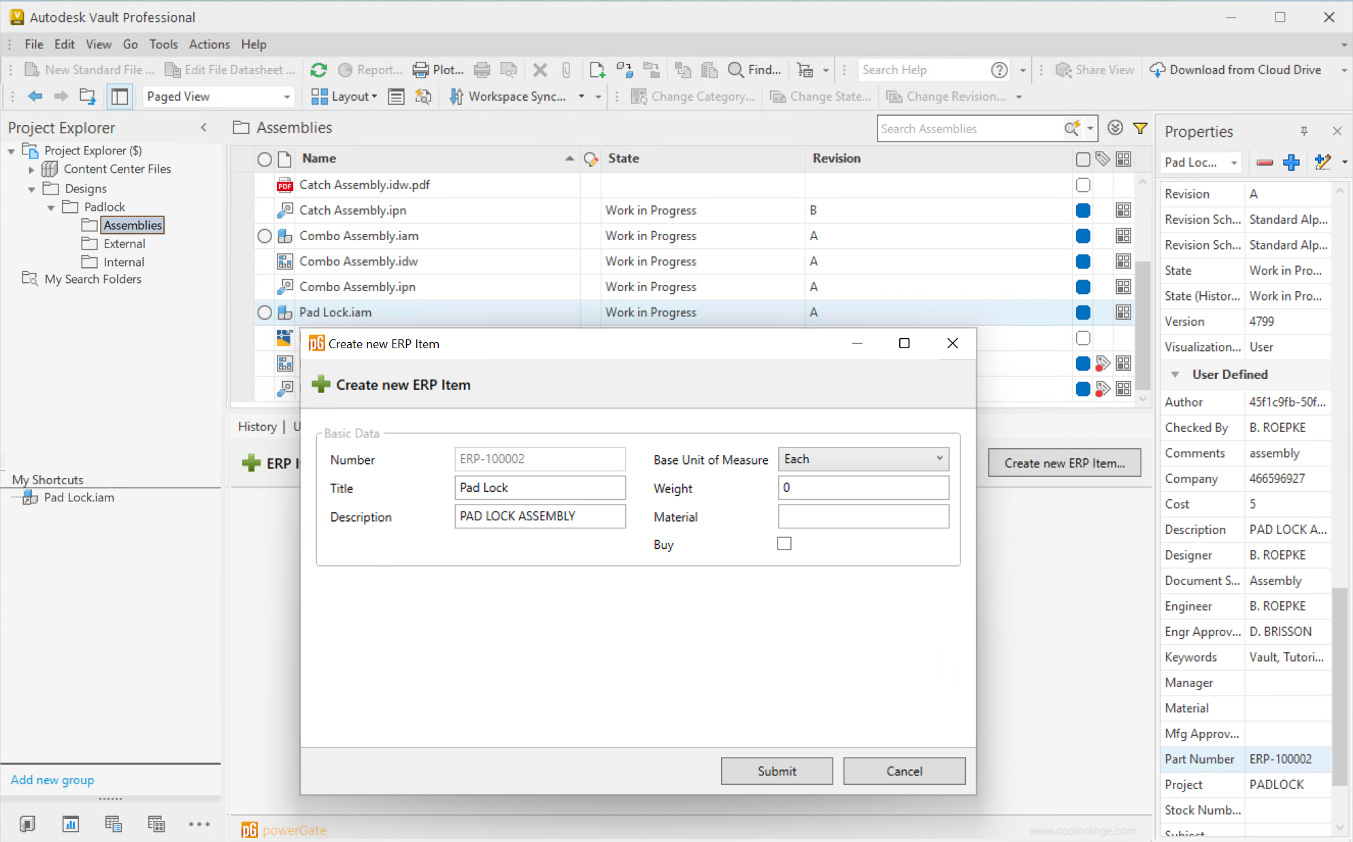Click the Share View icon
The width and height of the screenshot is (1353, 842).
[1063, 70]
